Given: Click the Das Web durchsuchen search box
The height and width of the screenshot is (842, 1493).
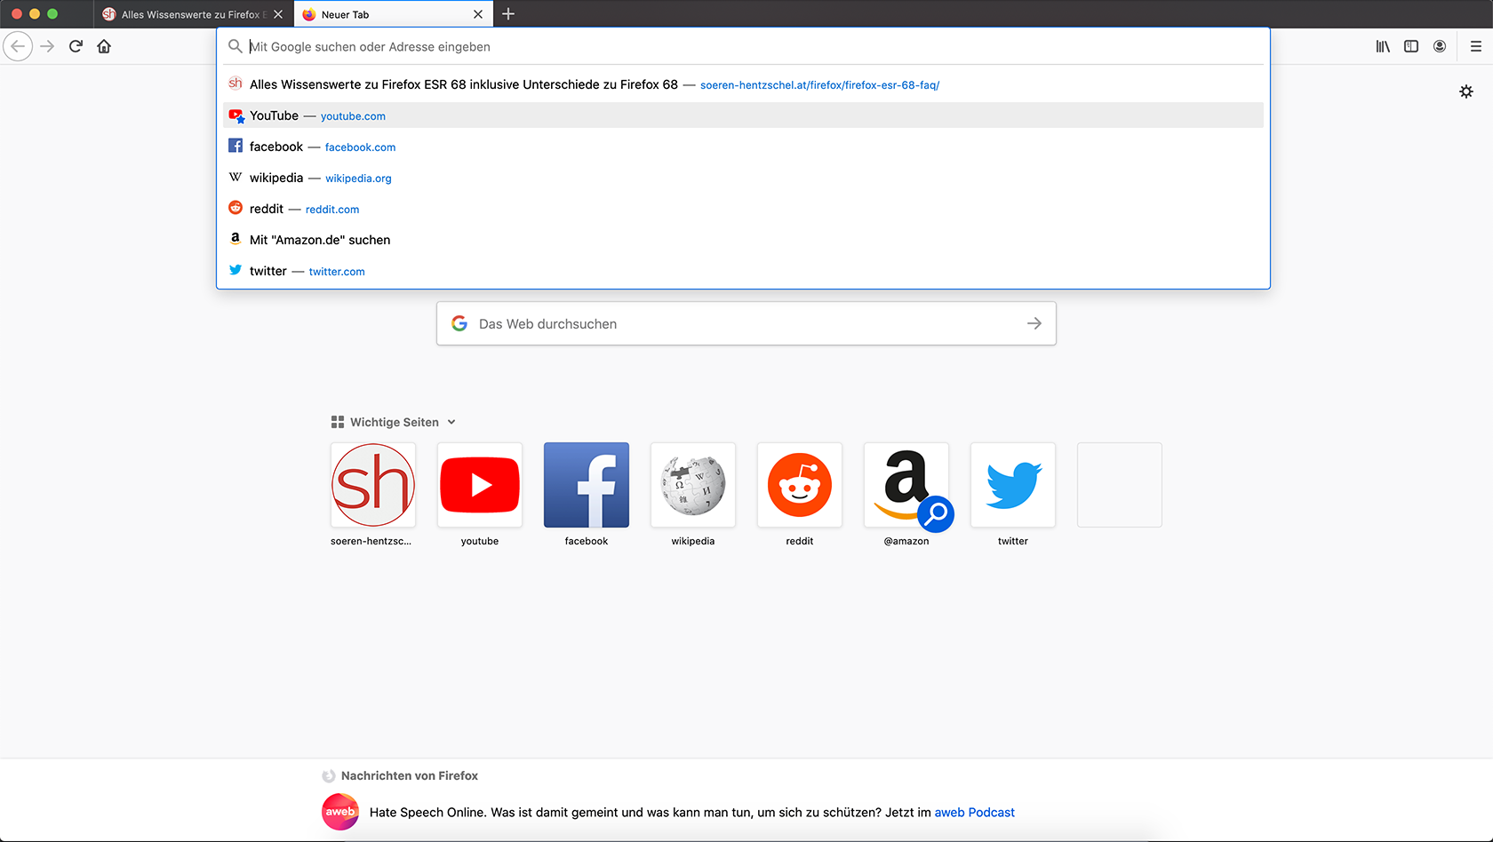Looking at the screenshot, I should (x=746, y=323).
